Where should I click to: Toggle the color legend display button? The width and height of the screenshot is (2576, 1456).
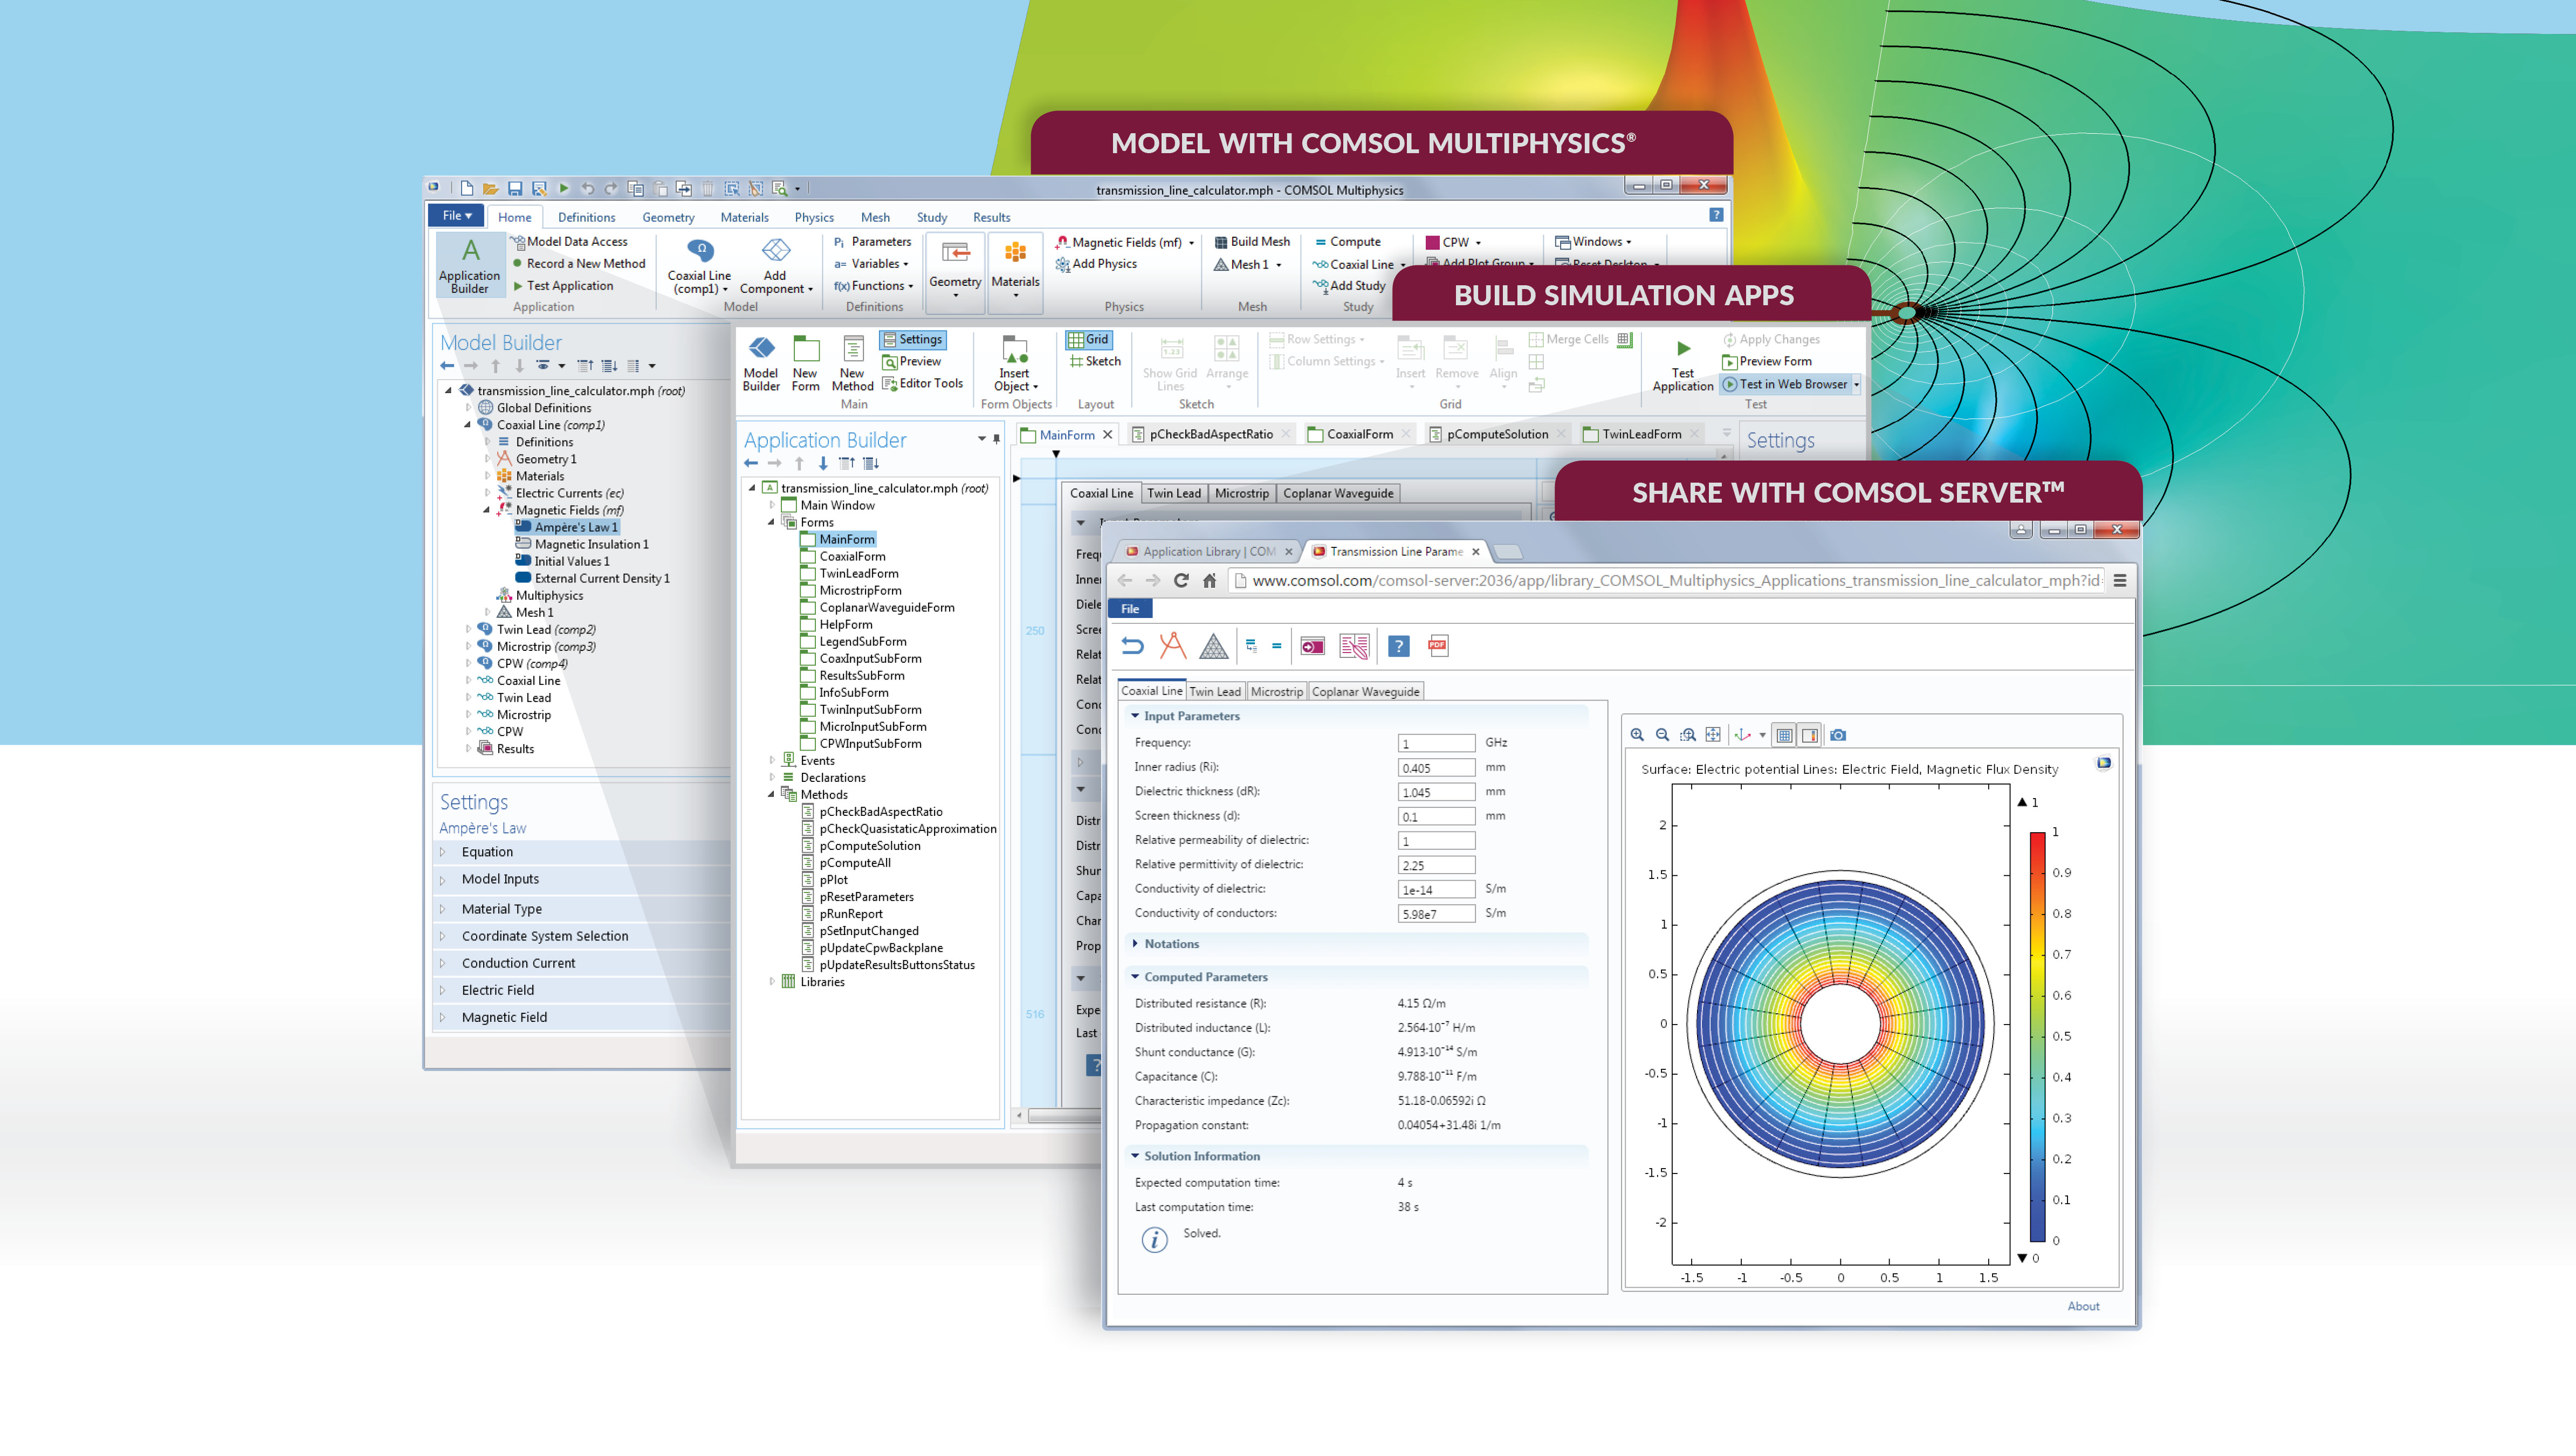tap(1811, 735)
